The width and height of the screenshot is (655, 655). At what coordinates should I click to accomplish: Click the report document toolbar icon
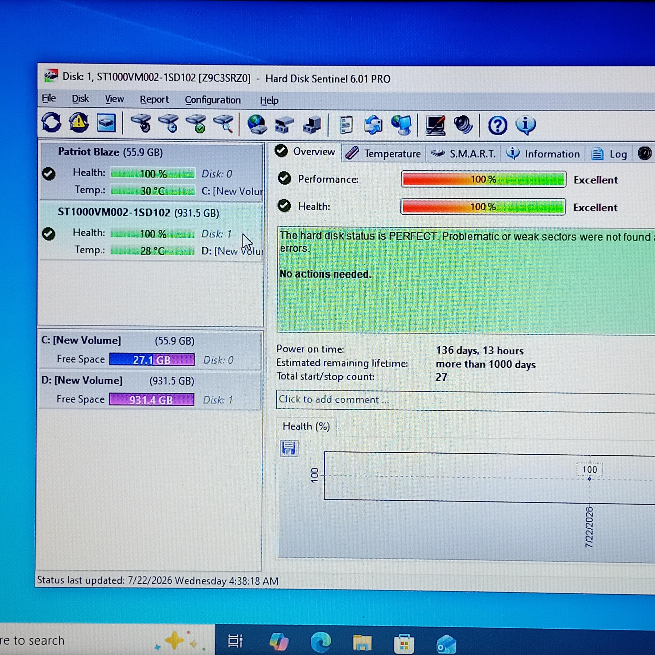coord(346,125)
